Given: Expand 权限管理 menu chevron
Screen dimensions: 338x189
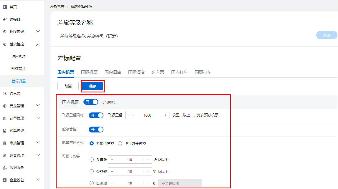Looking at the screenshot, I should (38, 31).
